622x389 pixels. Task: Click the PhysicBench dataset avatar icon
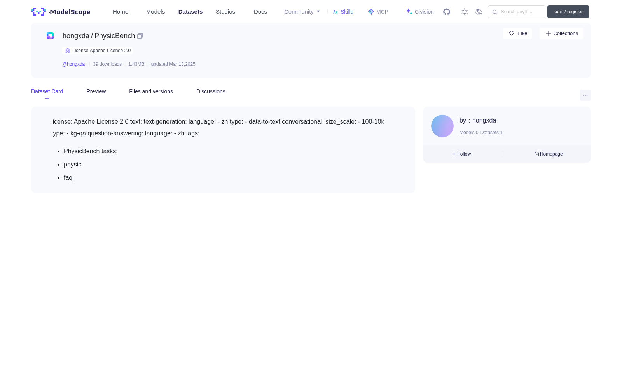[50, 36]
